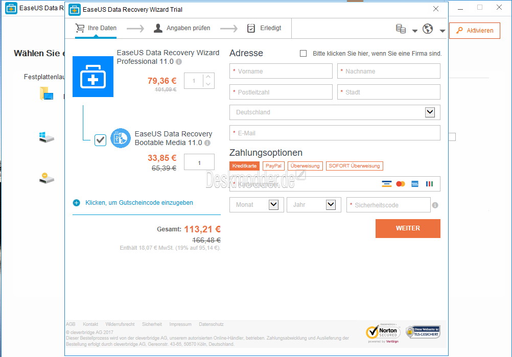Open the Datenschutz footer link
Screen dimensions: 512x357
click(211, 324)
